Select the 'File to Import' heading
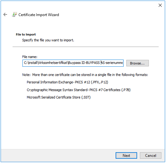166x163 pixels. [26, 34]
